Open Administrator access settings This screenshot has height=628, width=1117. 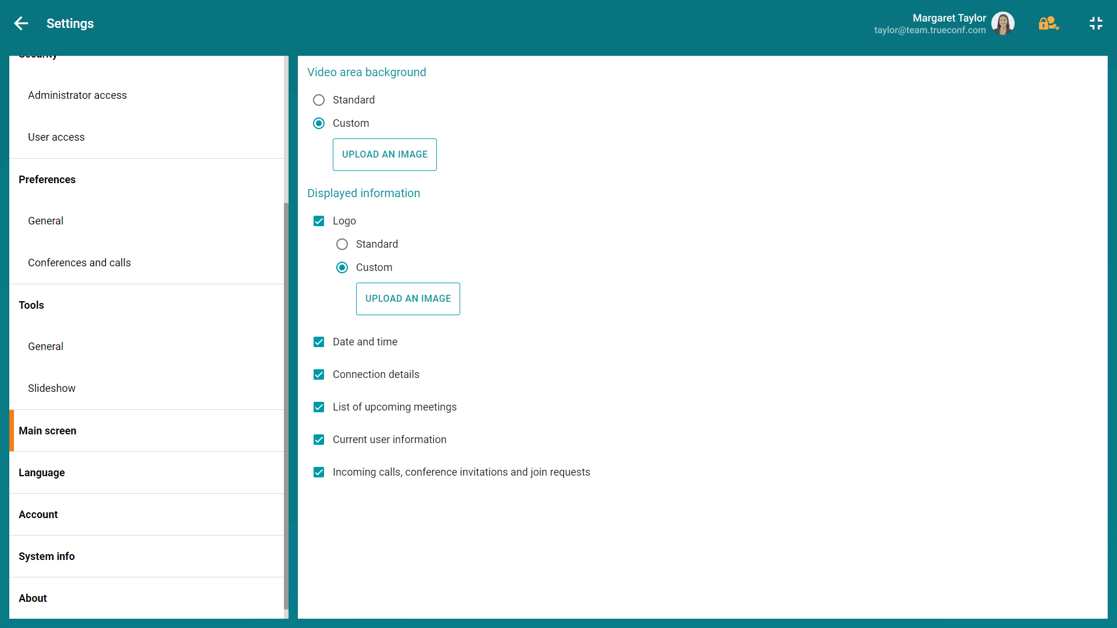[x=77, y=95]
